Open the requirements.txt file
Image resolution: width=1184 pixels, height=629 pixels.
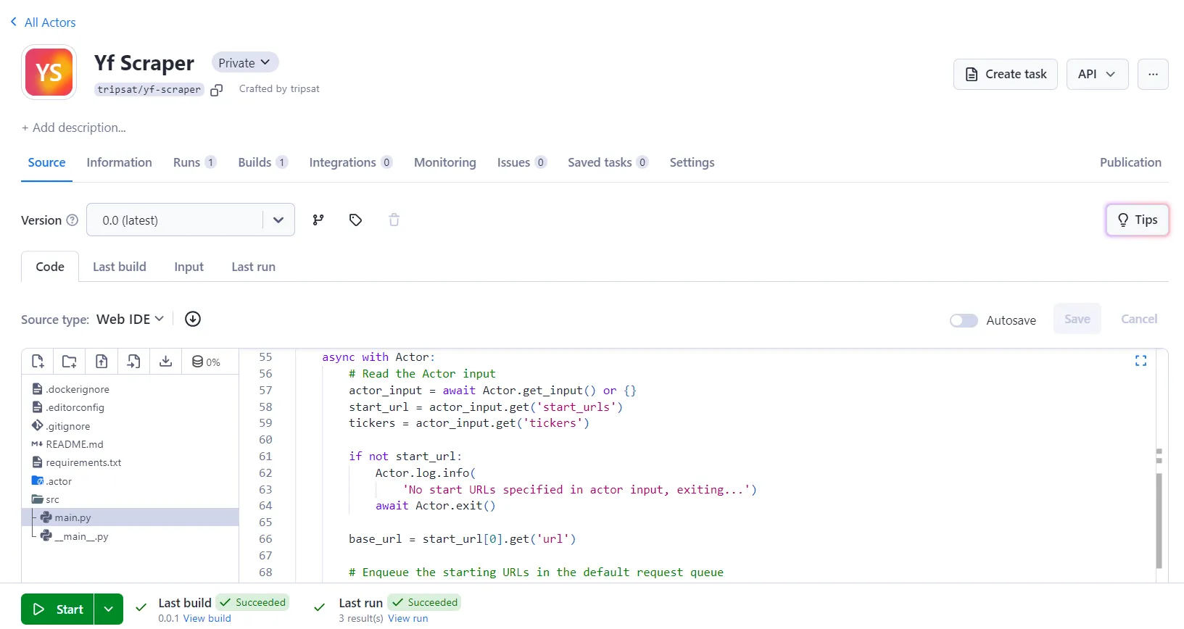pyautogui.click(x=76, y=462)
